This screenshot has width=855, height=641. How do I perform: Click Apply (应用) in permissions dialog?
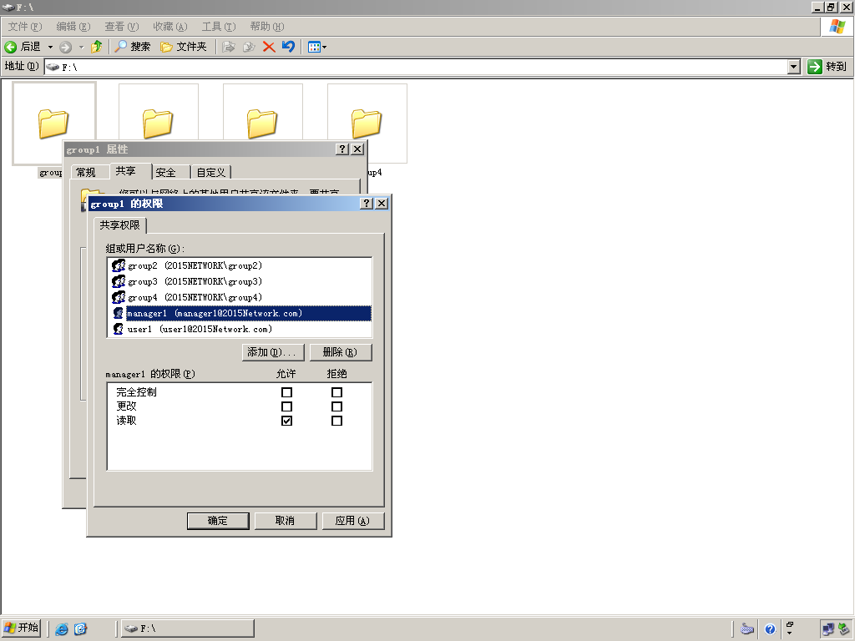click(353, 521)
